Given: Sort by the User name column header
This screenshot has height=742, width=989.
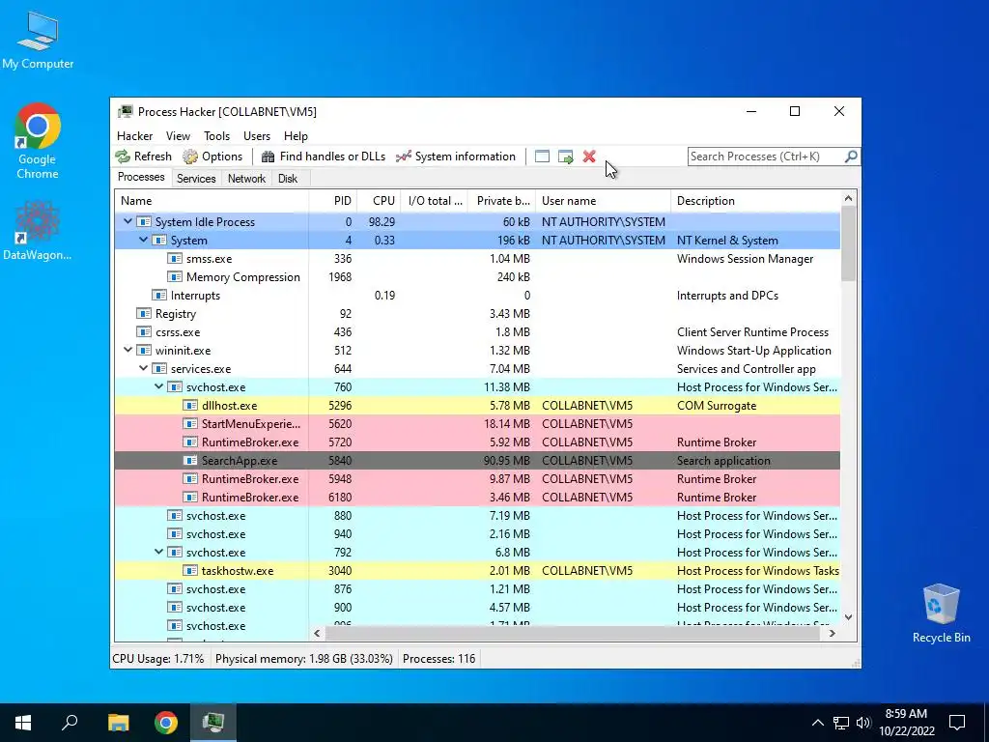Looking at the screenshot, I should (603, 201).
